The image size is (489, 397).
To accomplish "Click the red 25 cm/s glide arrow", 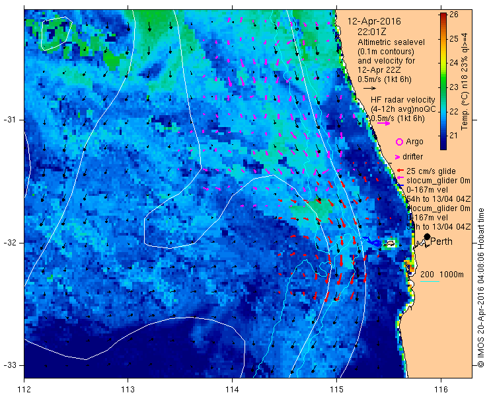I will pyautogui.click(x=400, y=171).
